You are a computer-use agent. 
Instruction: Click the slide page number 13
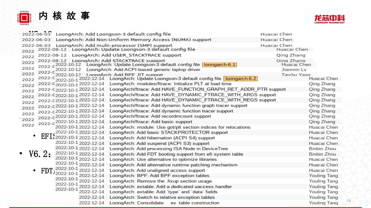click(x=349, y=201)
